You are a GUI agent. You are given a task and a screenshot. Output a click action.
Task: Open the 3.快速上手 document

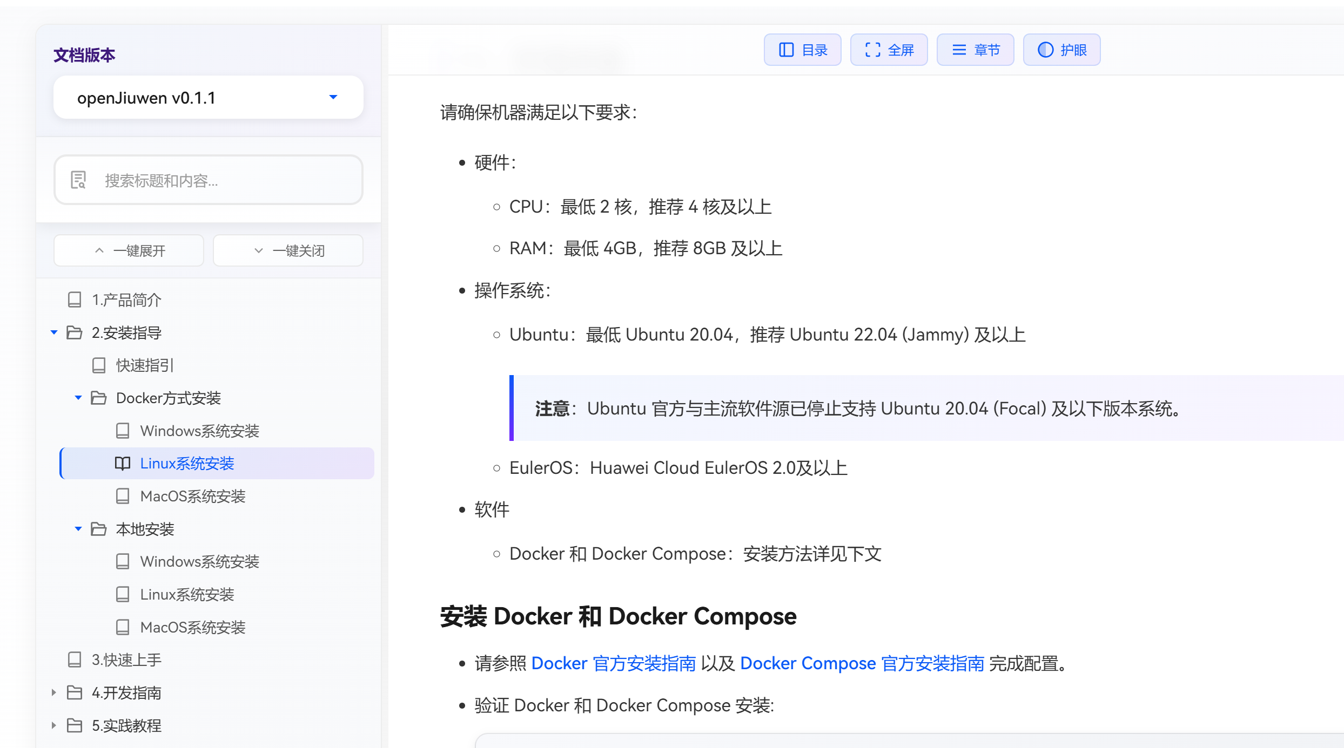pos(126,659)
